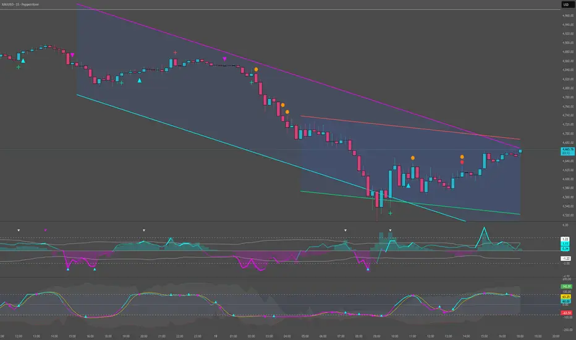
Task: Click the 22:00 time axis label
Action: [180, 336]
